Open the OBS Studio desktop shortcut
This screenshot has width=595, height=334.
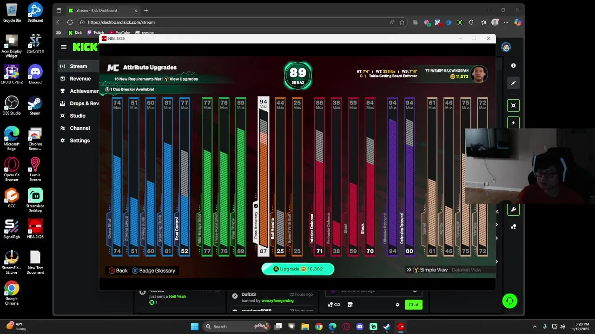point(12,105)
